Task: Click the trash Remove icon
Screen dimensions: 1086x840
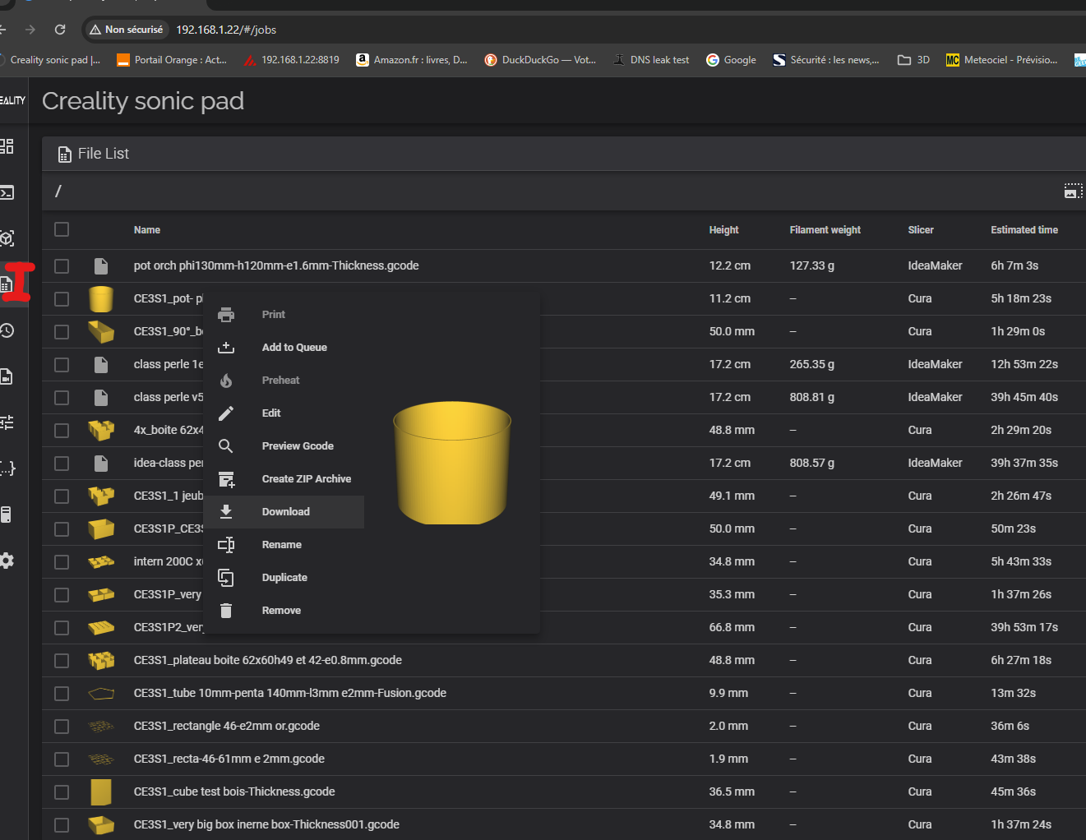Action: point(226,611)
